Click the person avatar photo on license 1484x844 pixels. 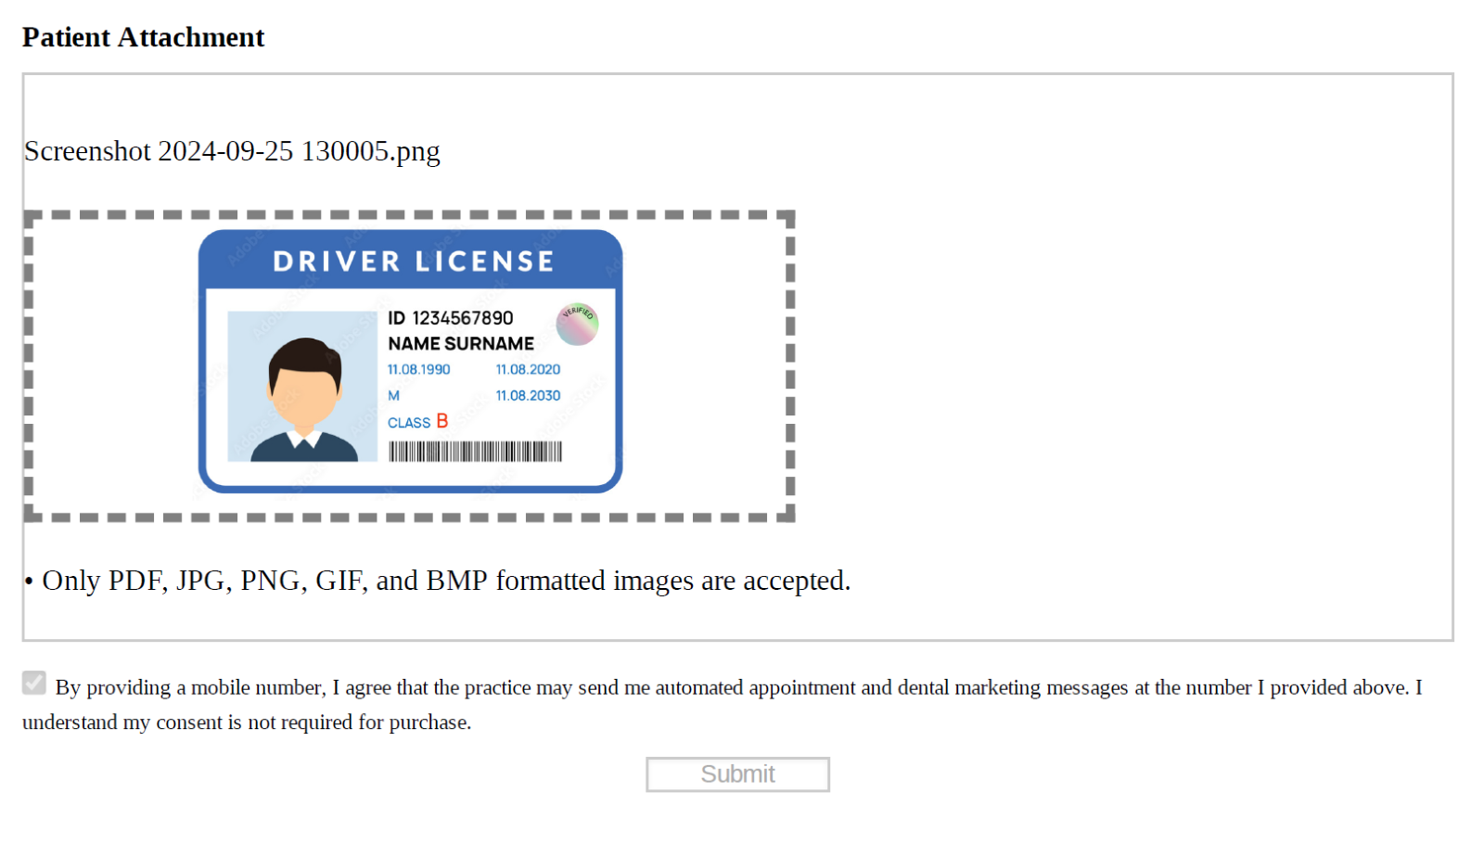tap(302, 388)
